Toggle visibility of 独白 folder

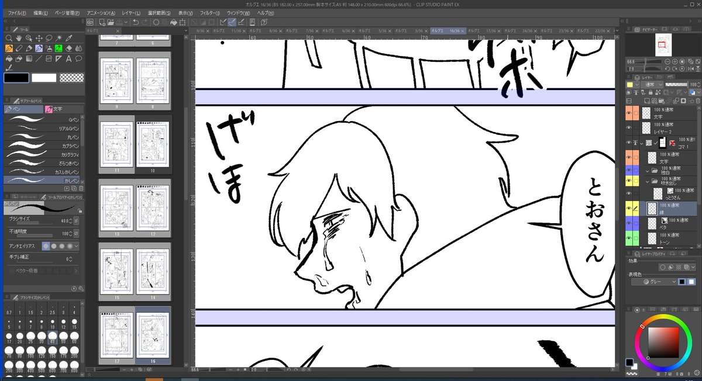pos(629,170)
